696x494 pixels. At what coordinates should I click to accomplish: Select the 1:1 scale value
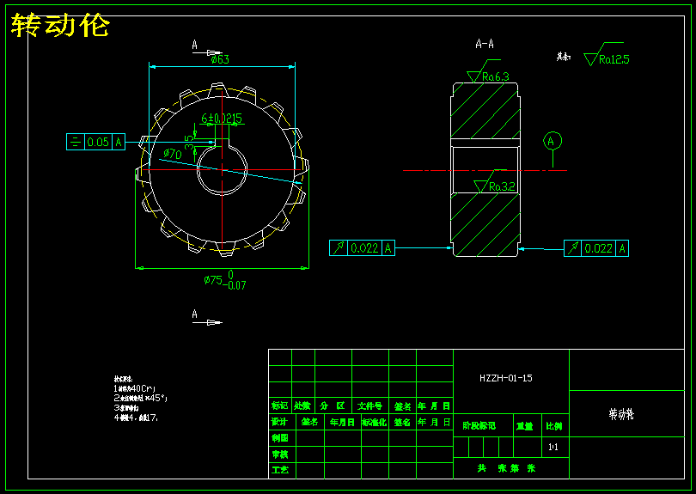point(553,447)
